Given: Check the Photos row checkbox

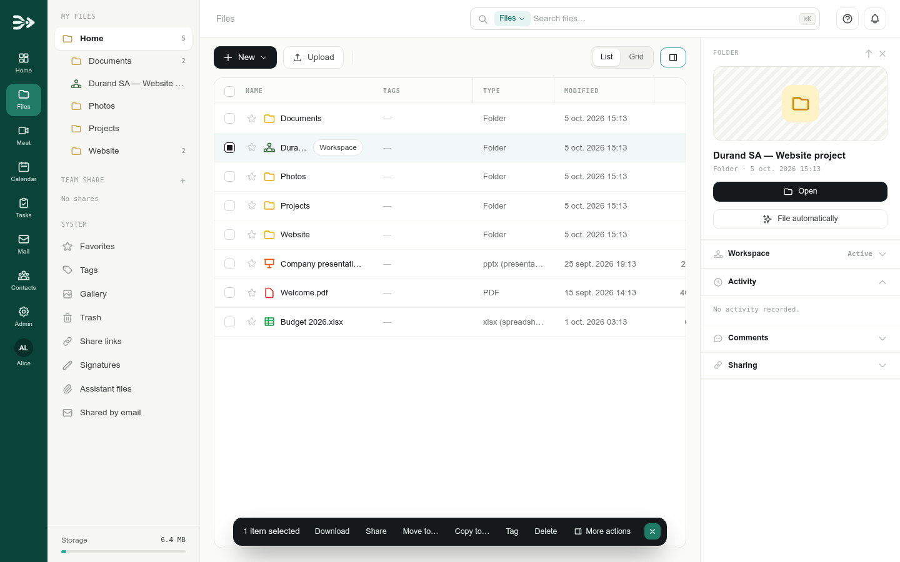Looking at the screenshot, I should (x=230, y=177).
